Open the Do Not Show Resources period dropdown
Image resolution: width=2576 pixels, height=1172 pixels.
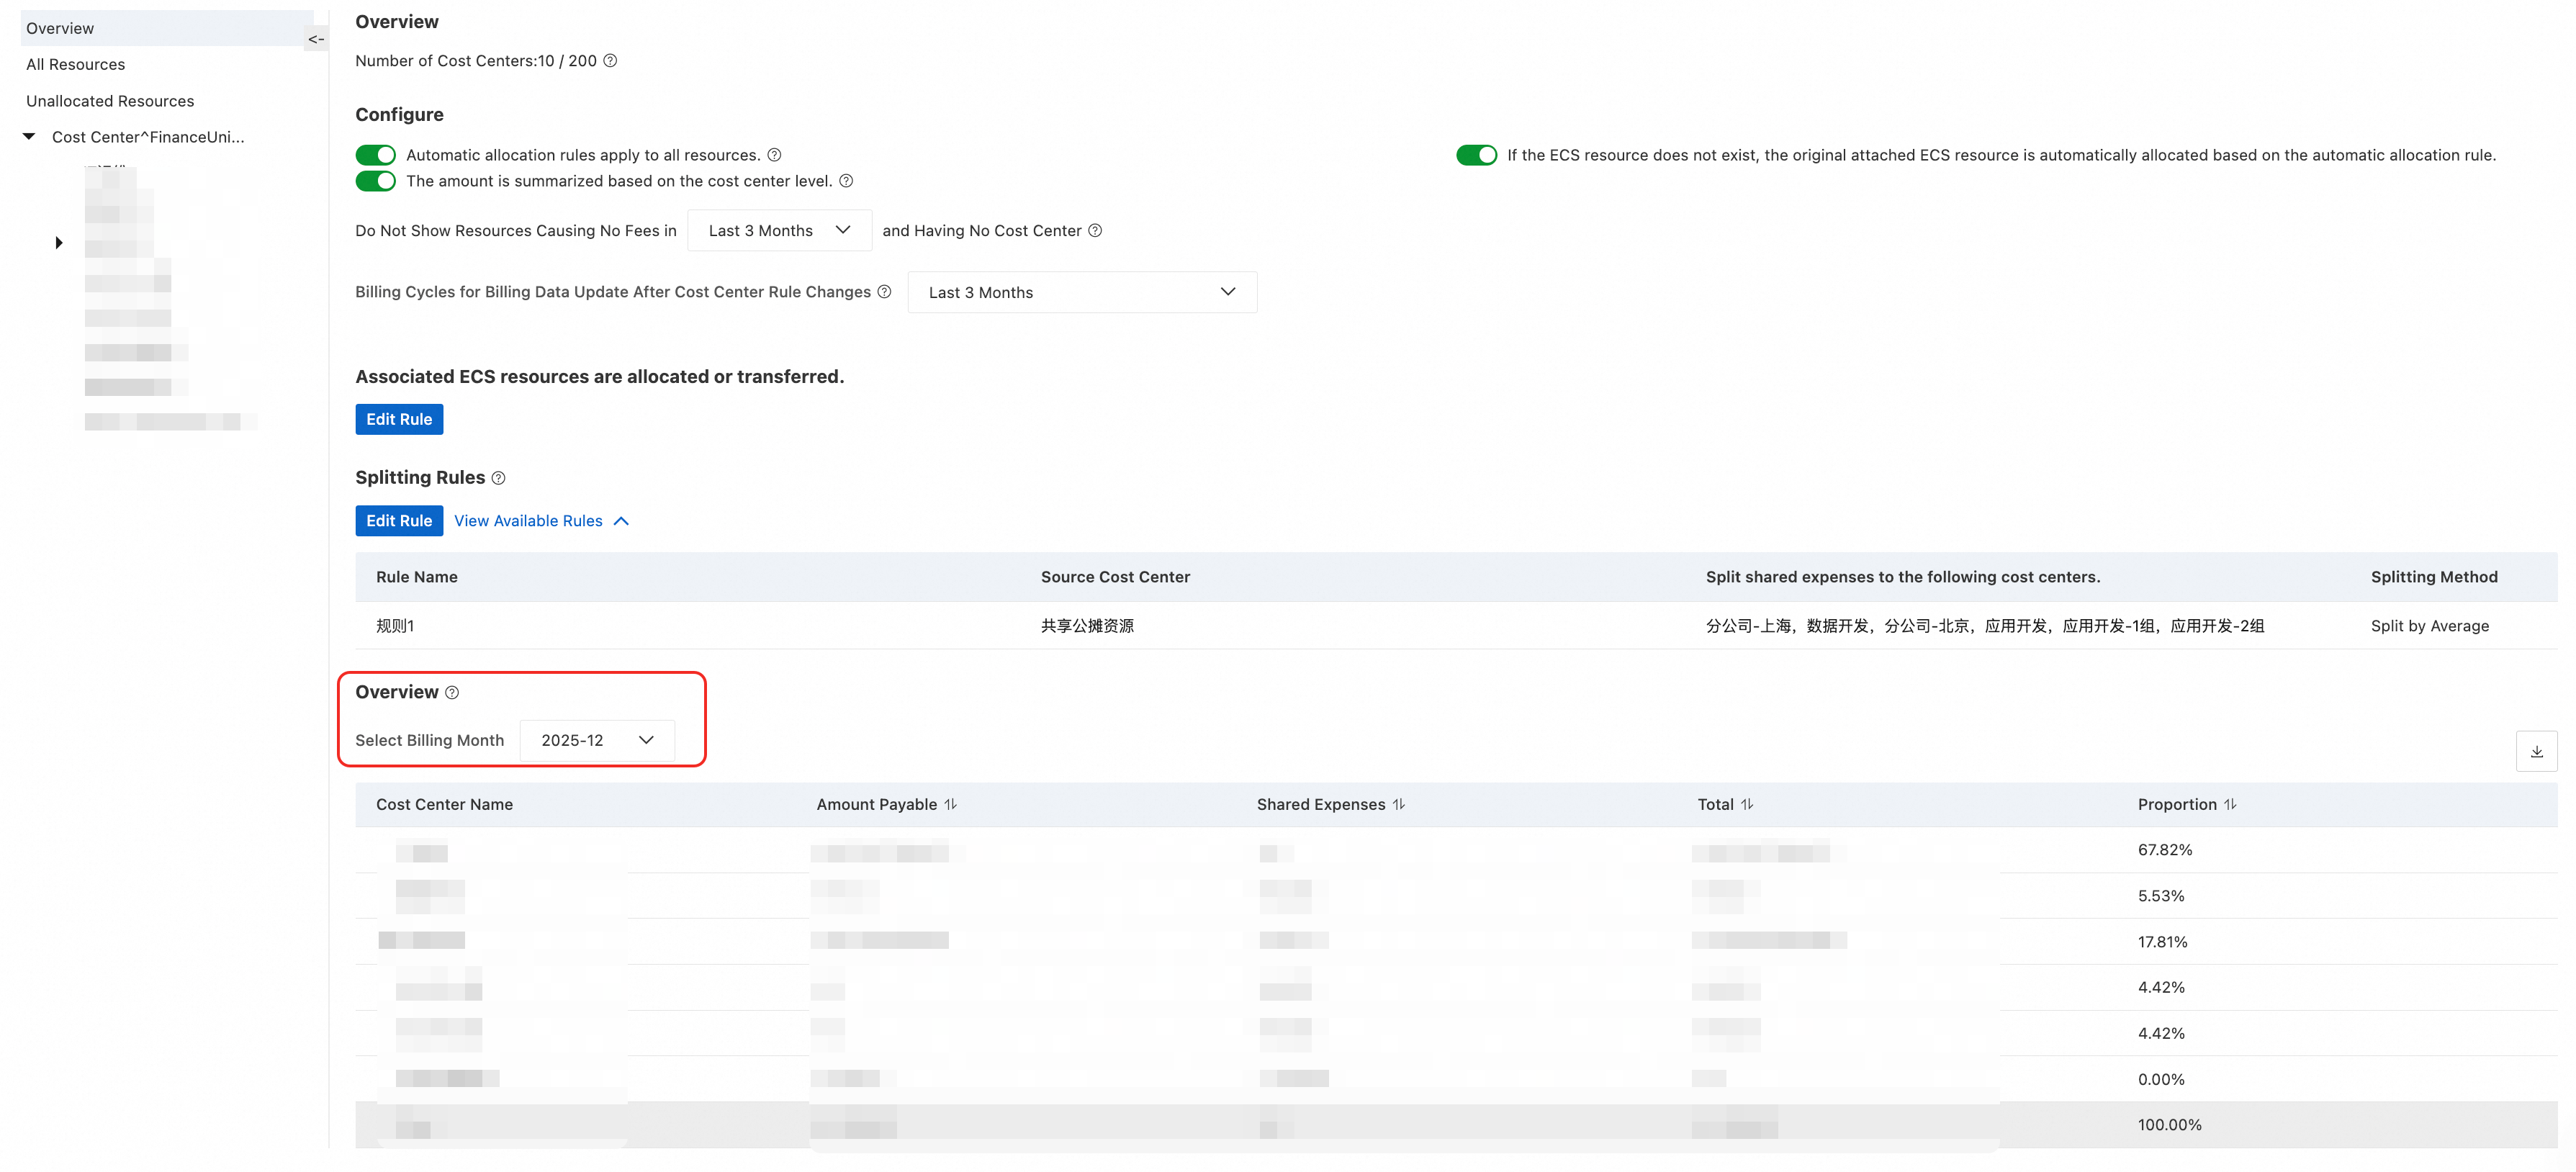coord(779,231)
